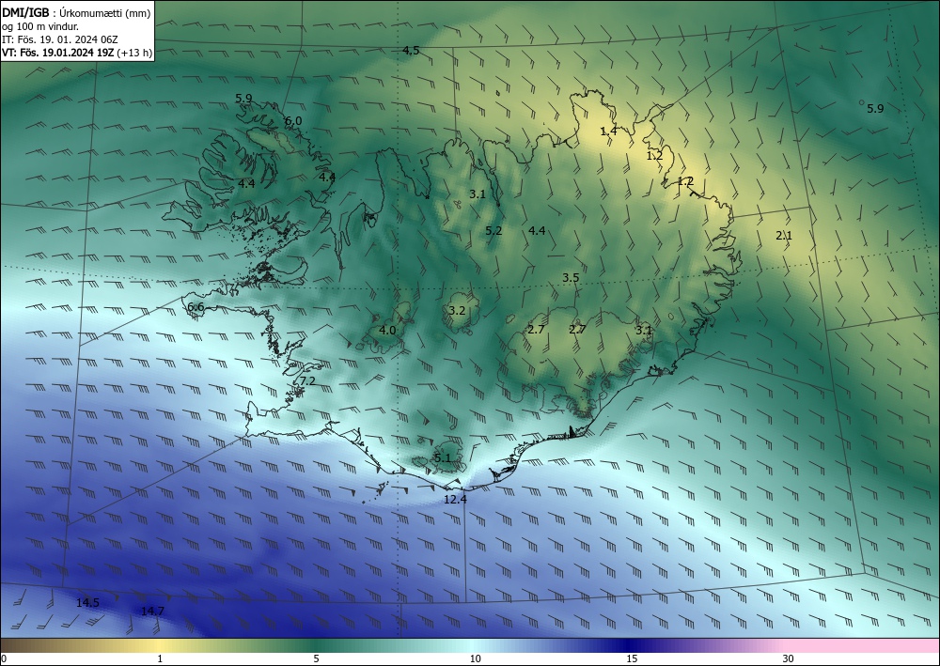940x666 pixels.
Task: Click the 'DMI/IGB : Úrkomumætti (mm)' title line
Action: click(76, 13)
